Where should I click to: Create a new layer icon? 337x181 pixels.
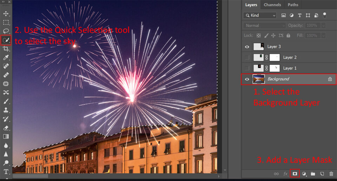point(322,174)
